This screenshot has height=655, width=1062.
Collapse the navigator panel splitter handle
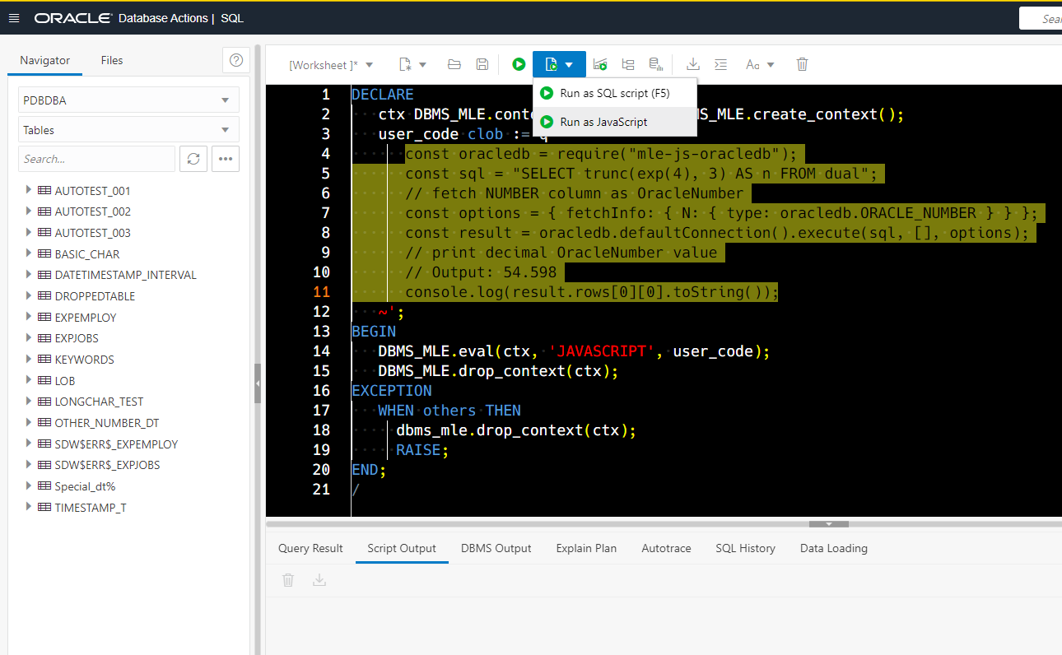[x=258, y=383]
